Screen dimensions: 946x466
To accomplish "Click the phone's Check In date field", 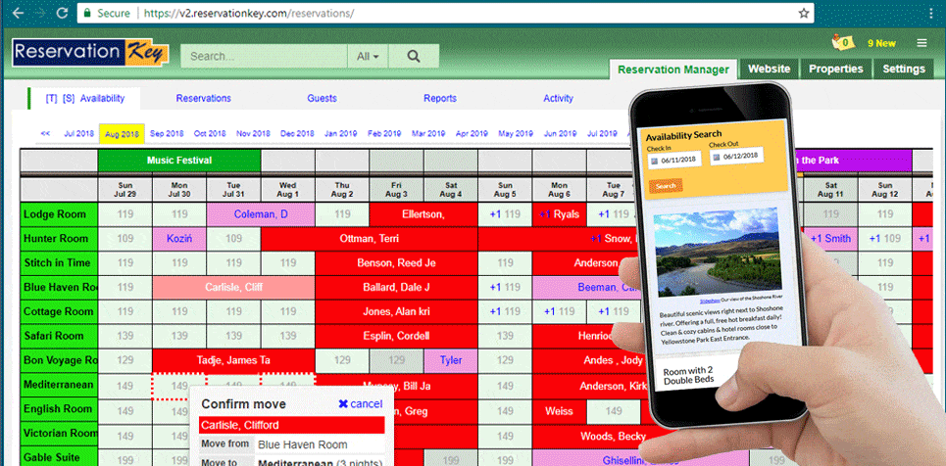I will click(x=674, y=161).
